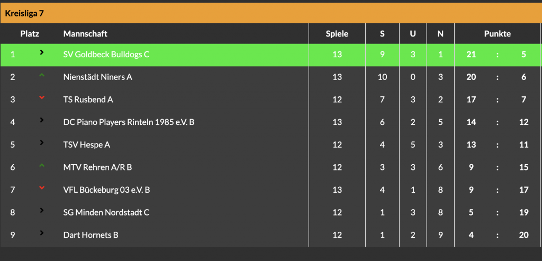Viewport: 542px width, 261px height.
Task: Open the TS Rusbend A team entry
Action: pos(88,100)
